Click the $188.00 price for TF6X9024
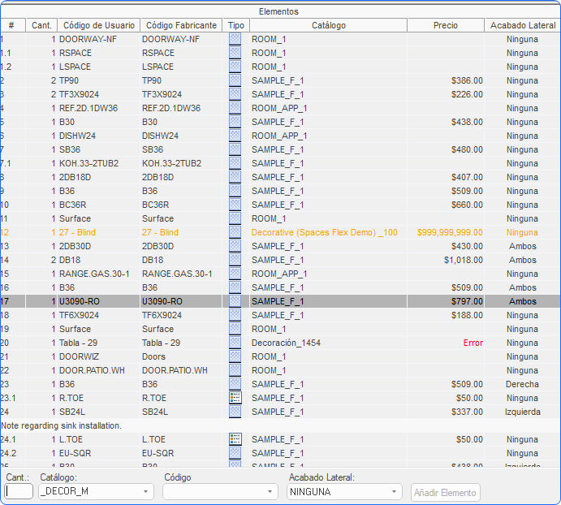This screenshot has width=561, height=505. (467, 315)
